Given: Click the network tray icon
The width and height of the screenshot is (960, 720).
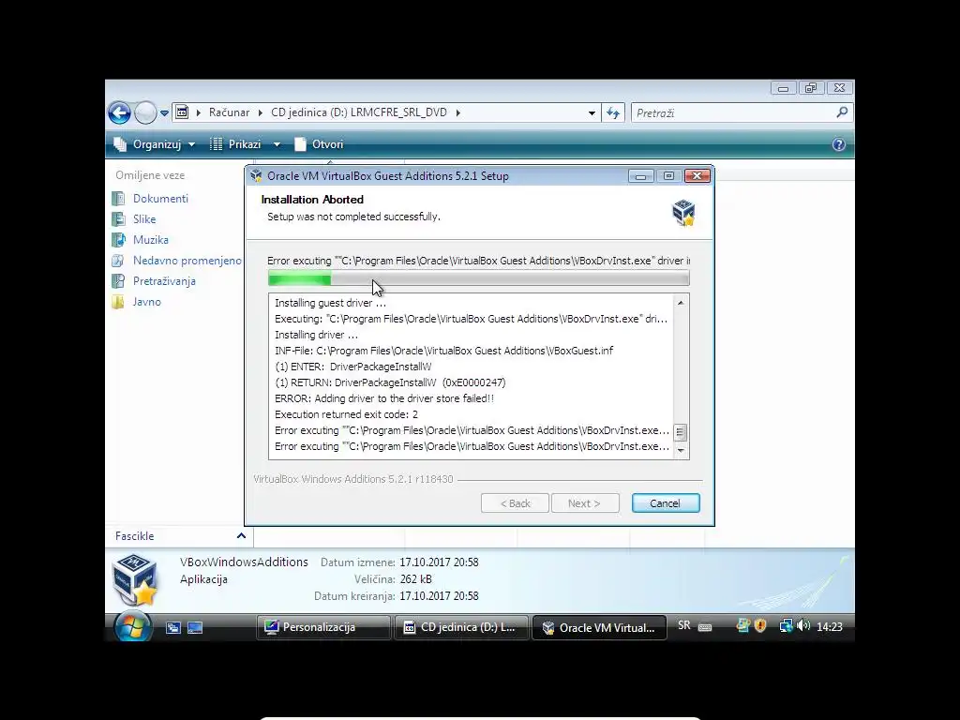Looking at the screenshot, I should pos(787,625).
